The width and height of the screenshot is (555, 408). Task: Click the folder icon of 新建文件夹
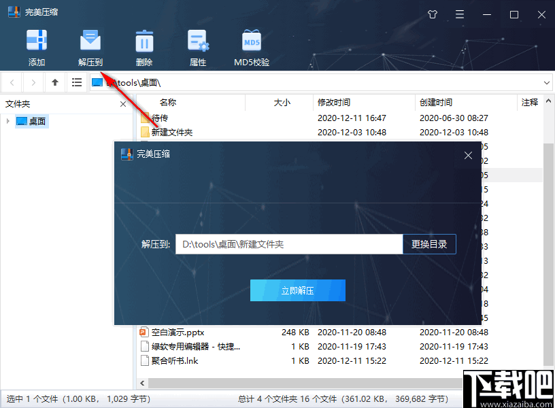click(x=145, y=133)
